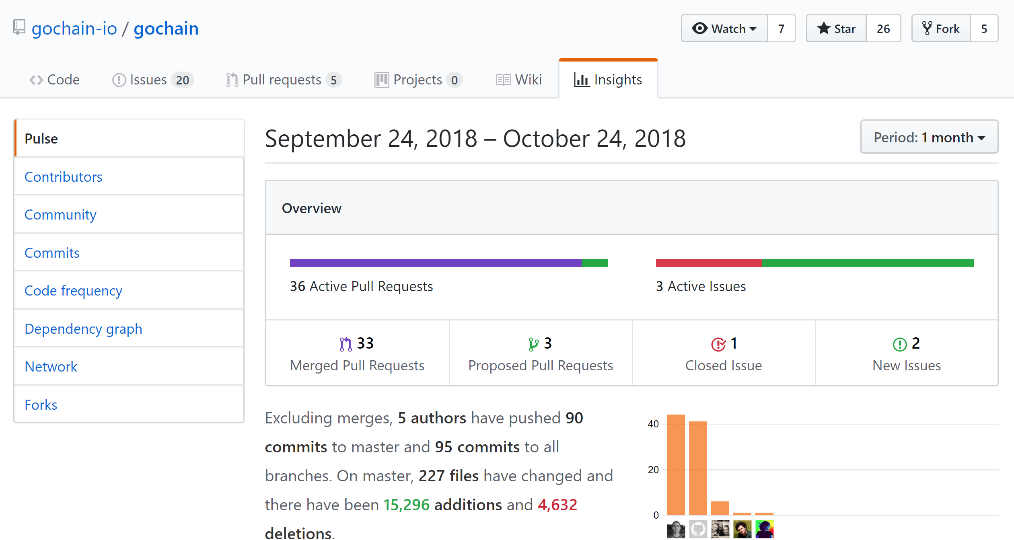1014x540 pixels.
Task: Click the merged pull requests icon
Action: point(345,344)
